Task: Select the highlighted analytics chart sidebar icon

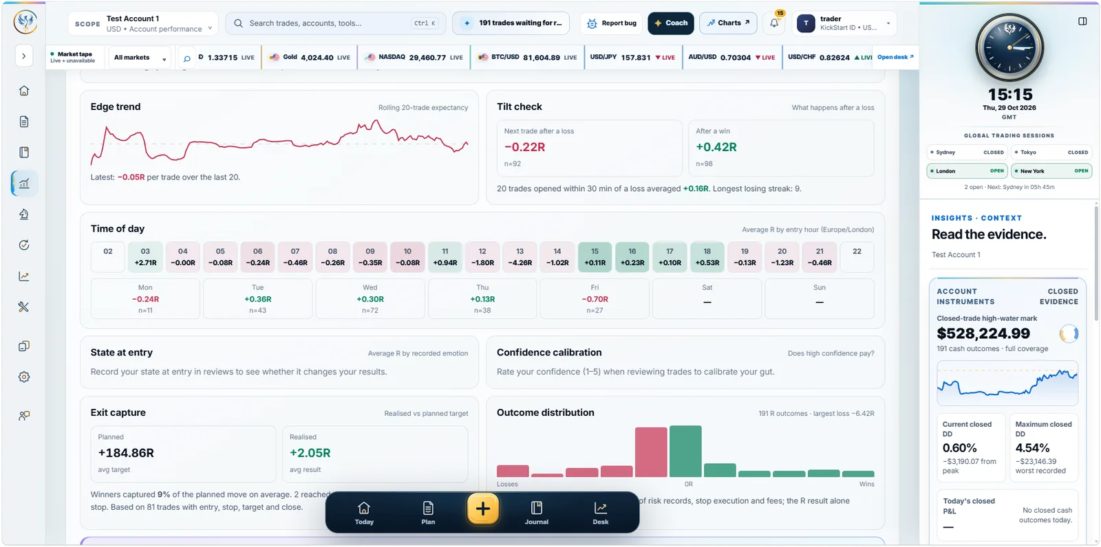Action: [24, 183]
